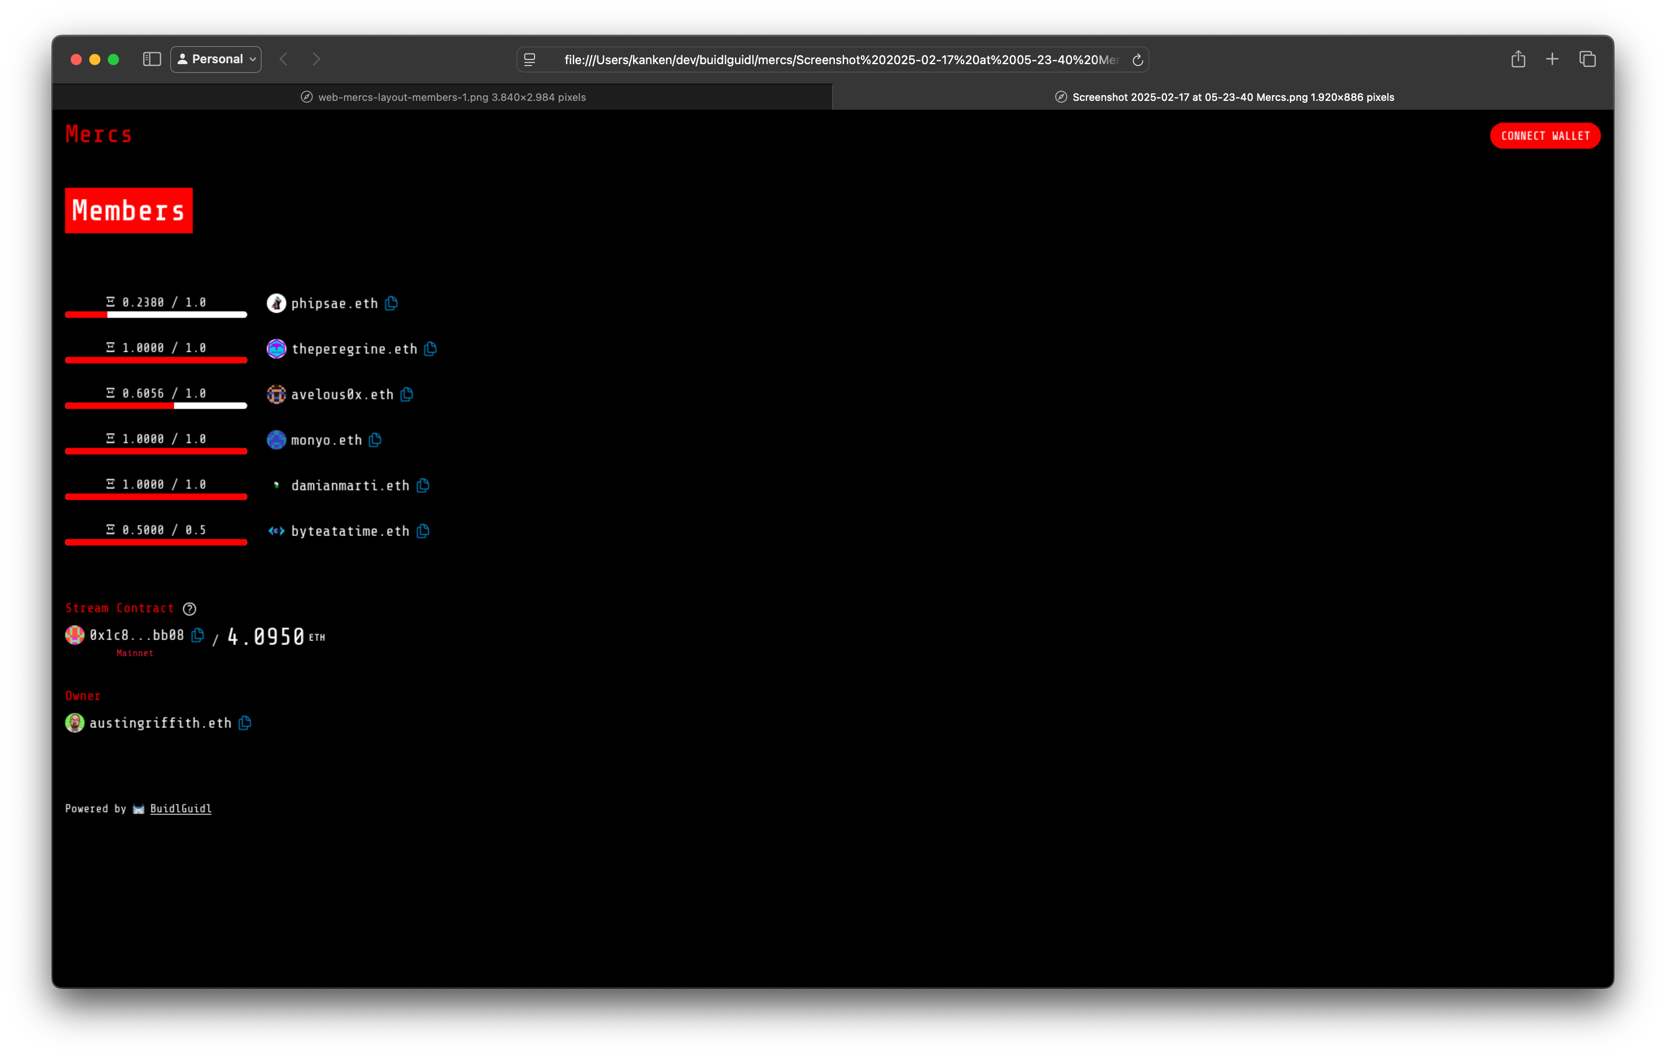
Task: Copy byteatatime.eth address to clipboard
Action: [423, 531]
